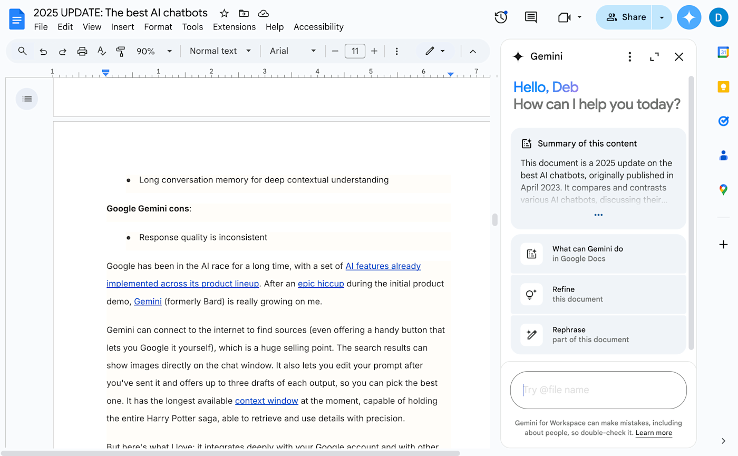Screen dimensions: 738x456
Task: Open the Tools menu
Action: (192, 27)
